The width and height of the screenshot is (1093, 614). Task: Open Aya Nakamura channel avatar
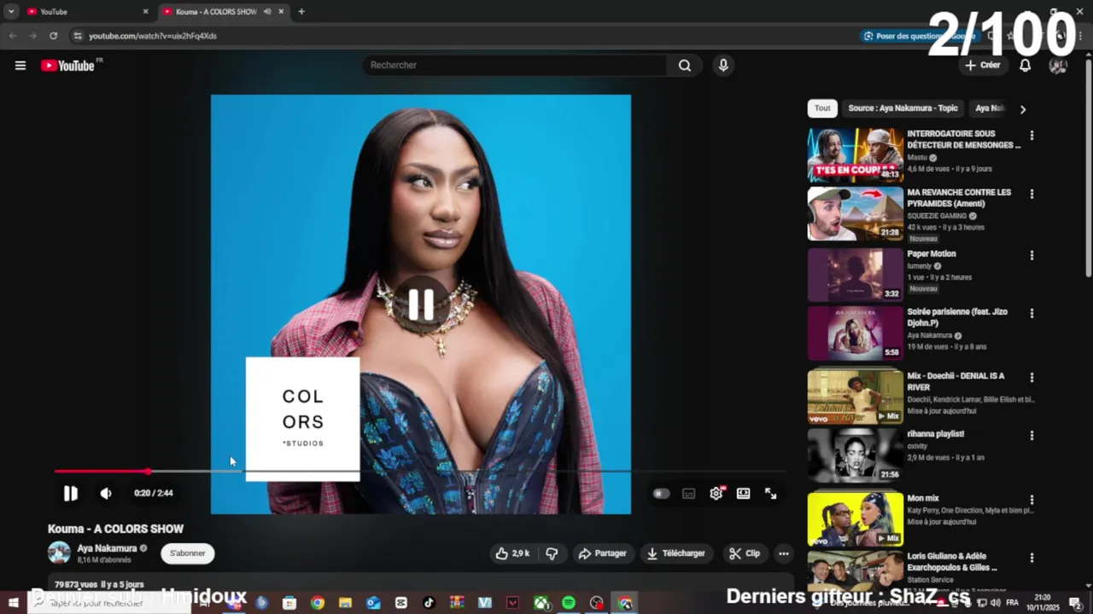tap(59, 553)
